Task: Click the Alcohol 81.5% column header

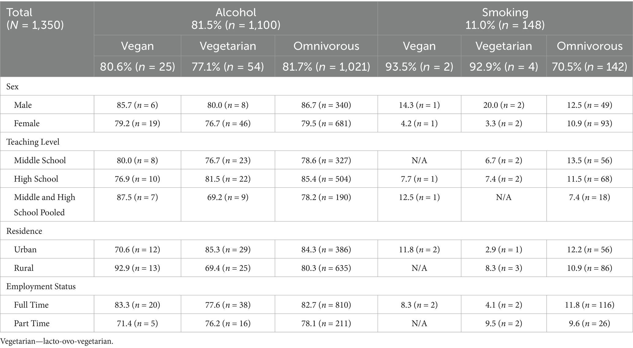Action: (235, 18)
